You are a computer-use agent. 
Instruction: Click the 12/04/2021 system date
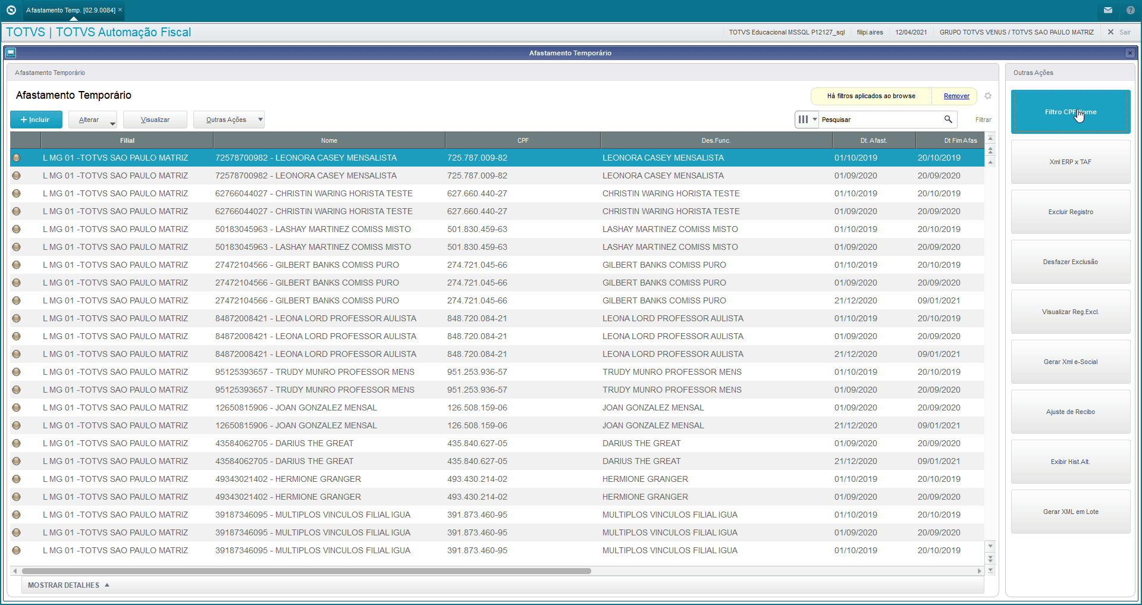[x=911, y=32]
